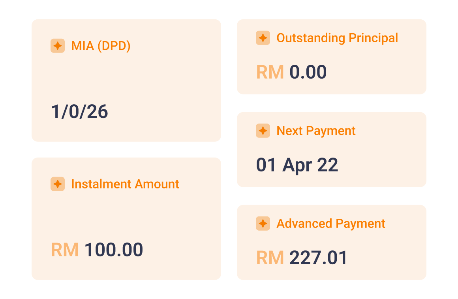Select the 0.00 outstanding principal amount

click(308, 72)
